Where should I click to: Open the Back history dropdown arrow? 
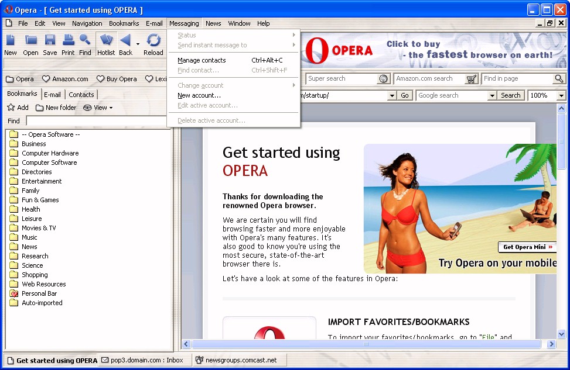tap(138, 44)
